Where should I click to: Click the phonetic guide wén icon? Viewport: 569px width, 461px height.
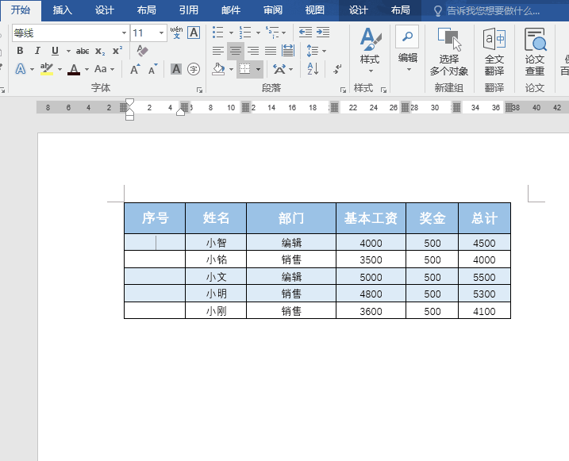[176, 33]
